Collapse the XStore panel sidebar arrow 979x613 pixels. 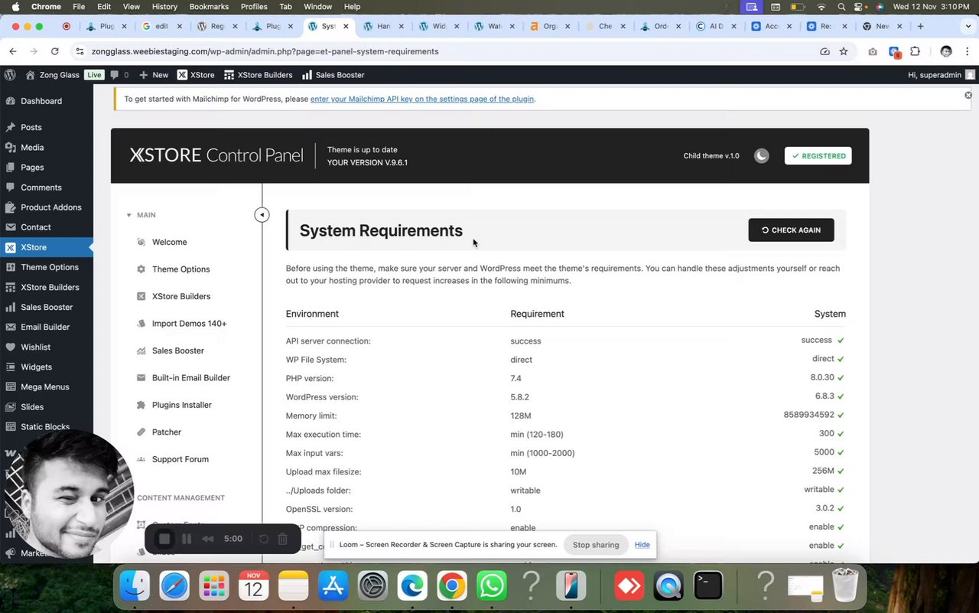pyautogui.click(x=262, y=215)
